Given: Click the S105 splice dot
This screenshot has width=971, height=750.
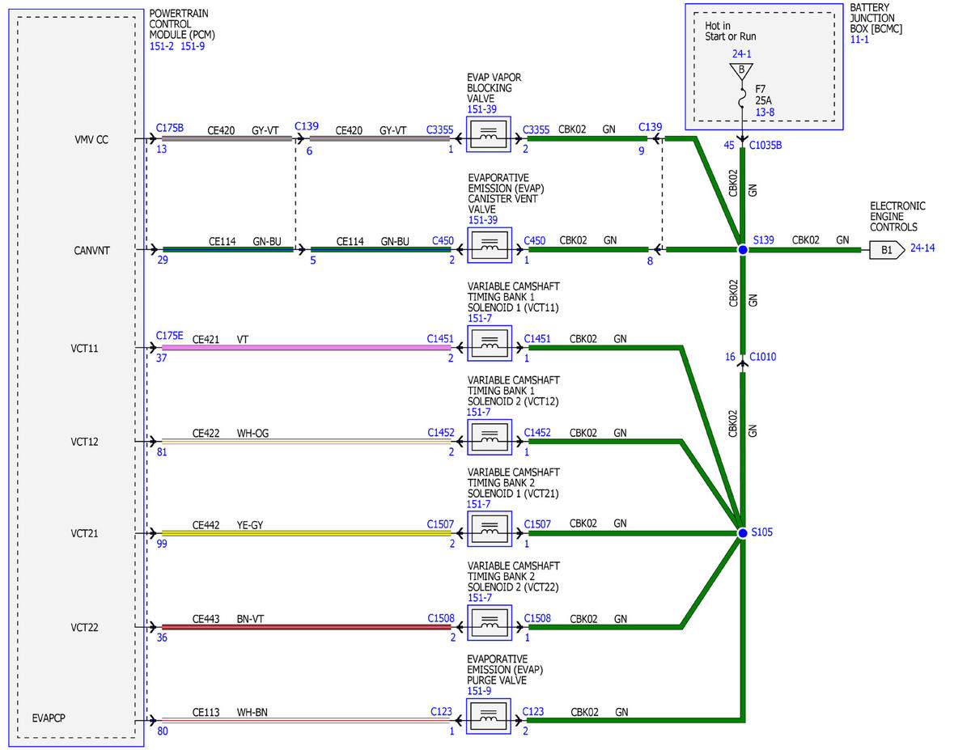Looking at the screenshot, I should tap(742, 533).
